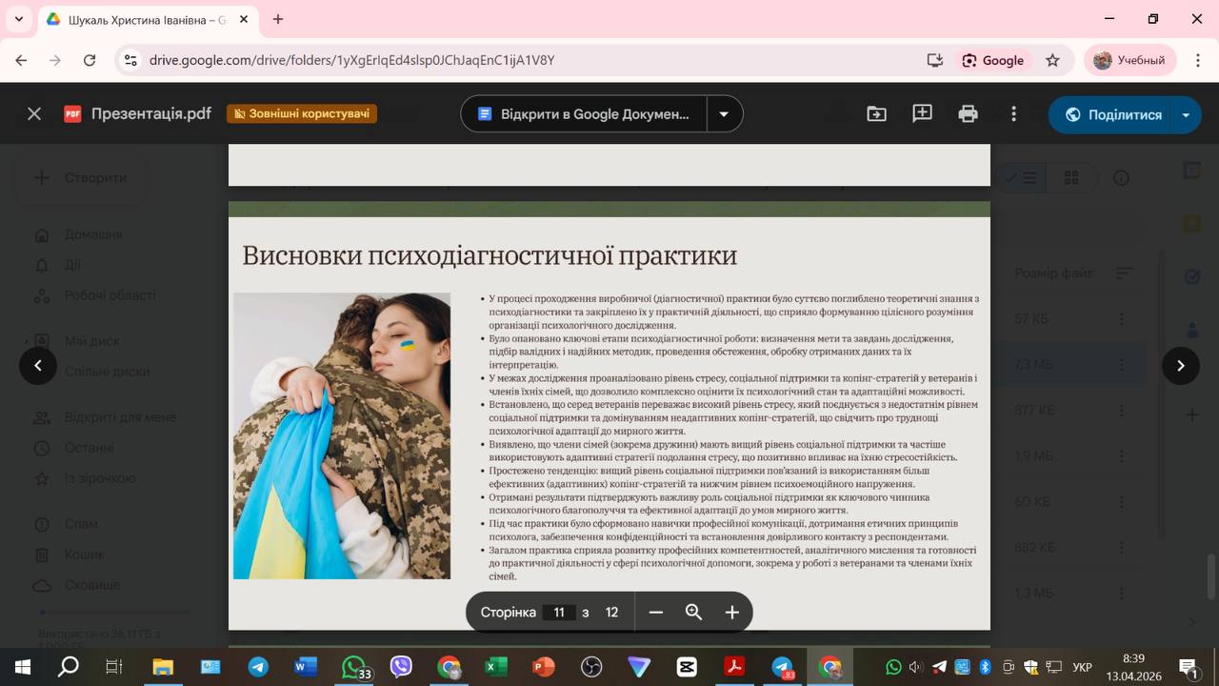
Task: Expand the open-with dropdown arrow
Action: click(x=724, y=114)
